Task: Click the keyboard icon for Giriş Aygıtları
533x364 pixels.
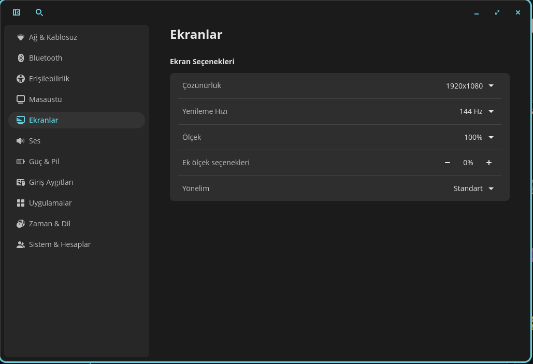Action: coord(20,182)
